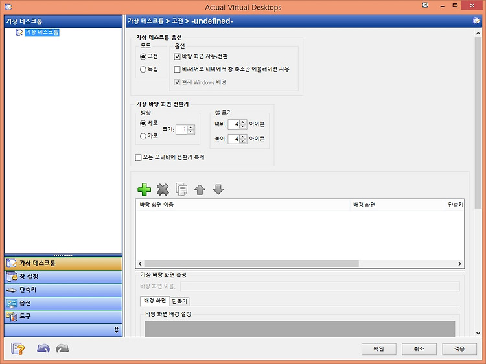486x364 pixels.
Task: Click the gray wallpaper preview area
Action: (300, 328)
